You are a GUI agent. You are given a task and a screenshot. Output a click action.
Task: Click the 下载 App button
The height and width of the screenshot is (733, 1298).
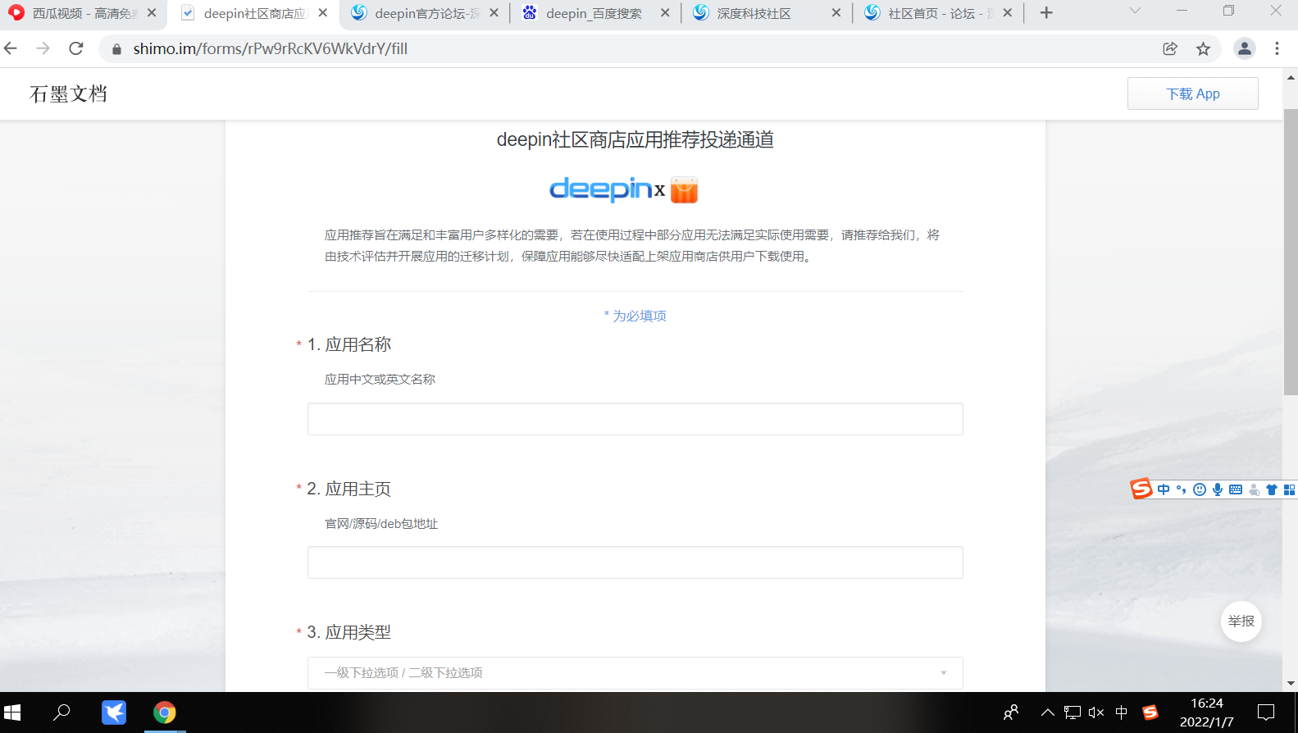click(1193, 93)
